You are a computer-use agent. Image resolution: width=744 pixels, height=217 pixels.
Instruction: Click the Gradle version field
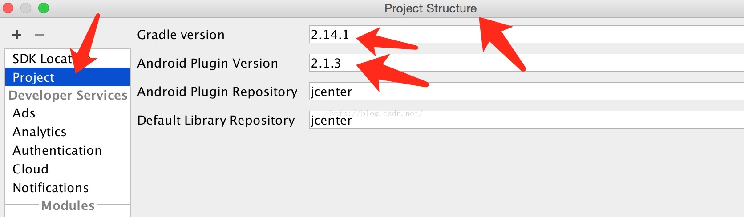pyautogui.click(x=526, y=34)
